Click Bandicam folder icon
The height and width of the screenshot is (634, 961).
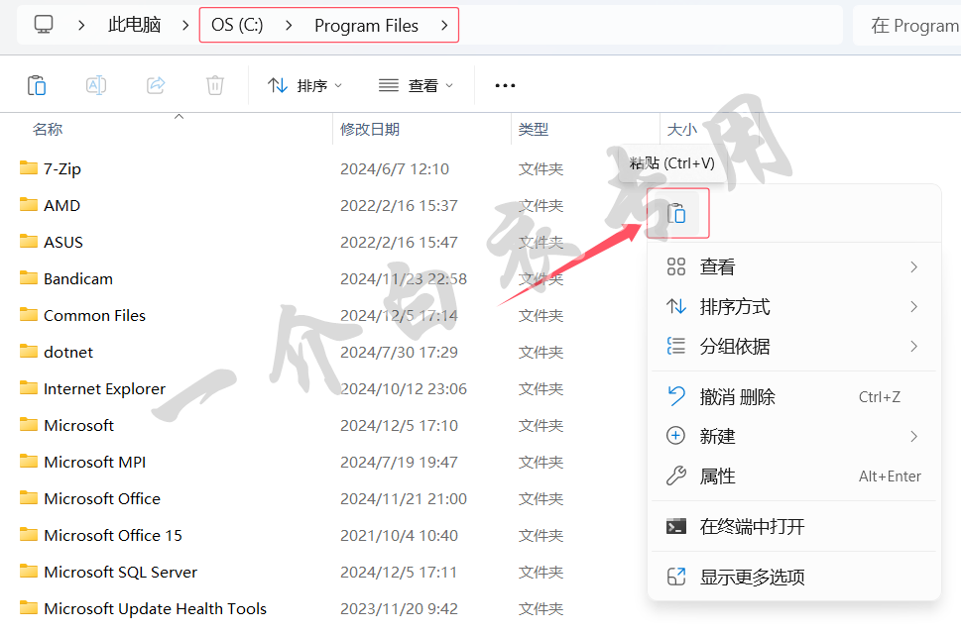point(29,277)
